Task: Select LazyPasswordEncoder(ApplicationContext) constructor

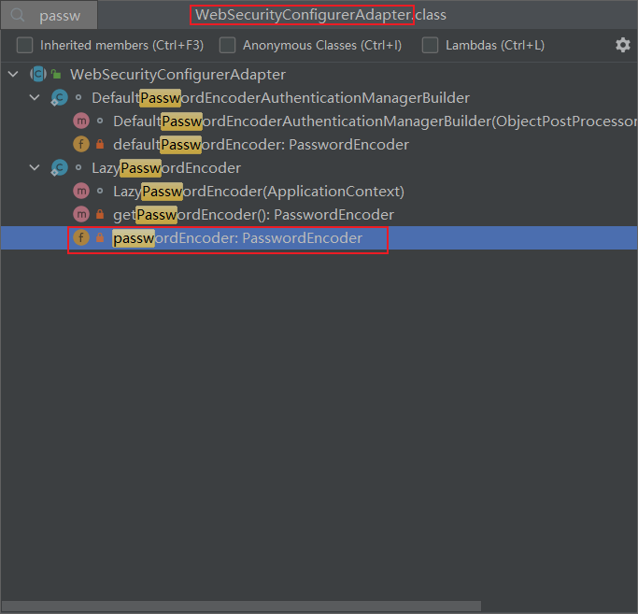Action: coord(319,191)
